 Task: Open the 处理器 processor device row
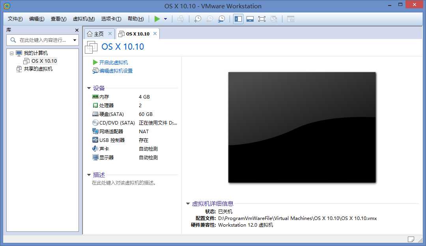click(x=135, y=105)
